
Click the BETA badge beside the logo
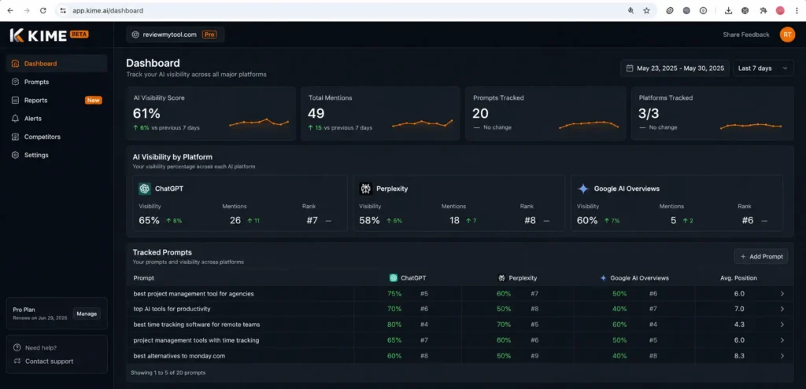(x=79, y=35)
